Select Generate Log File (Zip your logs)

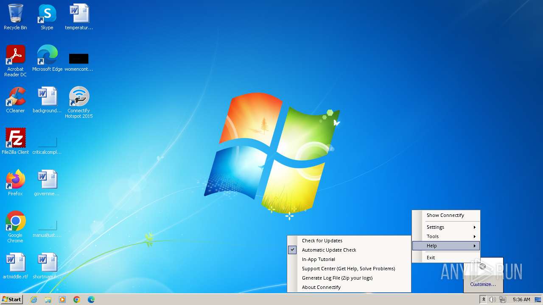click(x=349, y=278)
